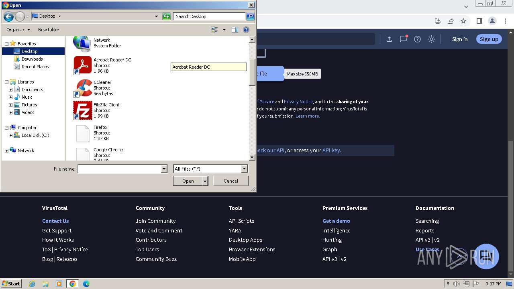Screen dimensions: 514x289
Task: Click the Sign up button
Action: click(x=489, y=39)
